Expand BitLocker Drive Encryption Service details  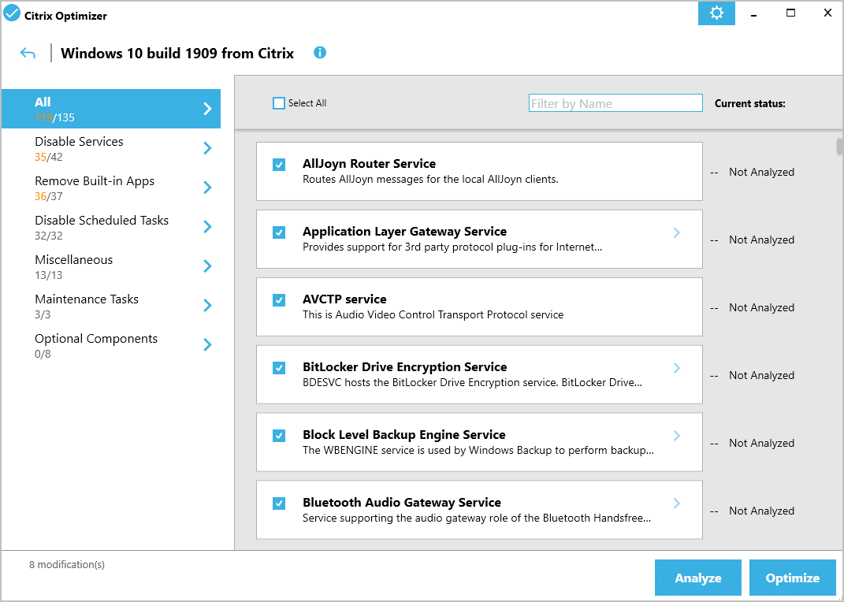(x=677, y=368)
